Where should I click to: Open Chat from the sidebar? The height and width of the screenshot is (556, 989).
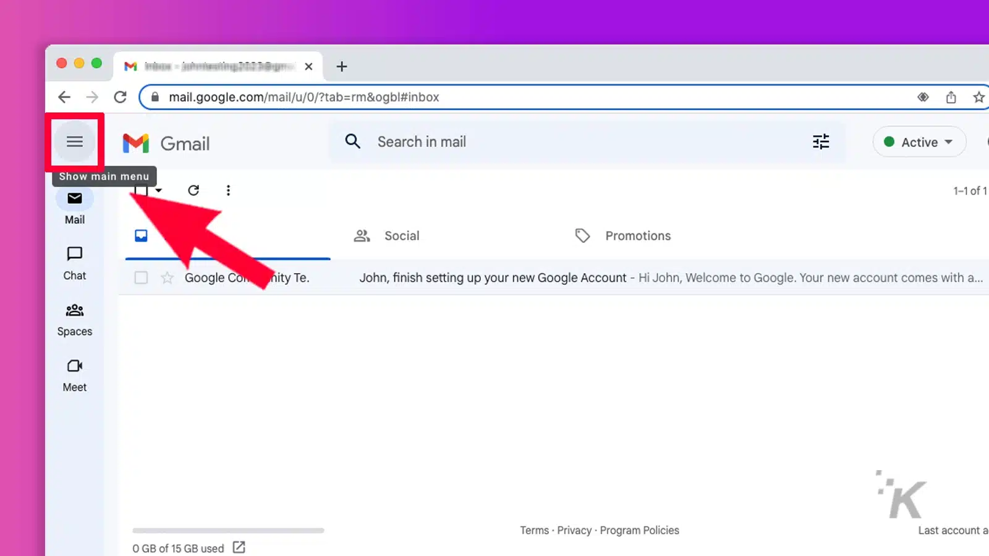(75, 264)
